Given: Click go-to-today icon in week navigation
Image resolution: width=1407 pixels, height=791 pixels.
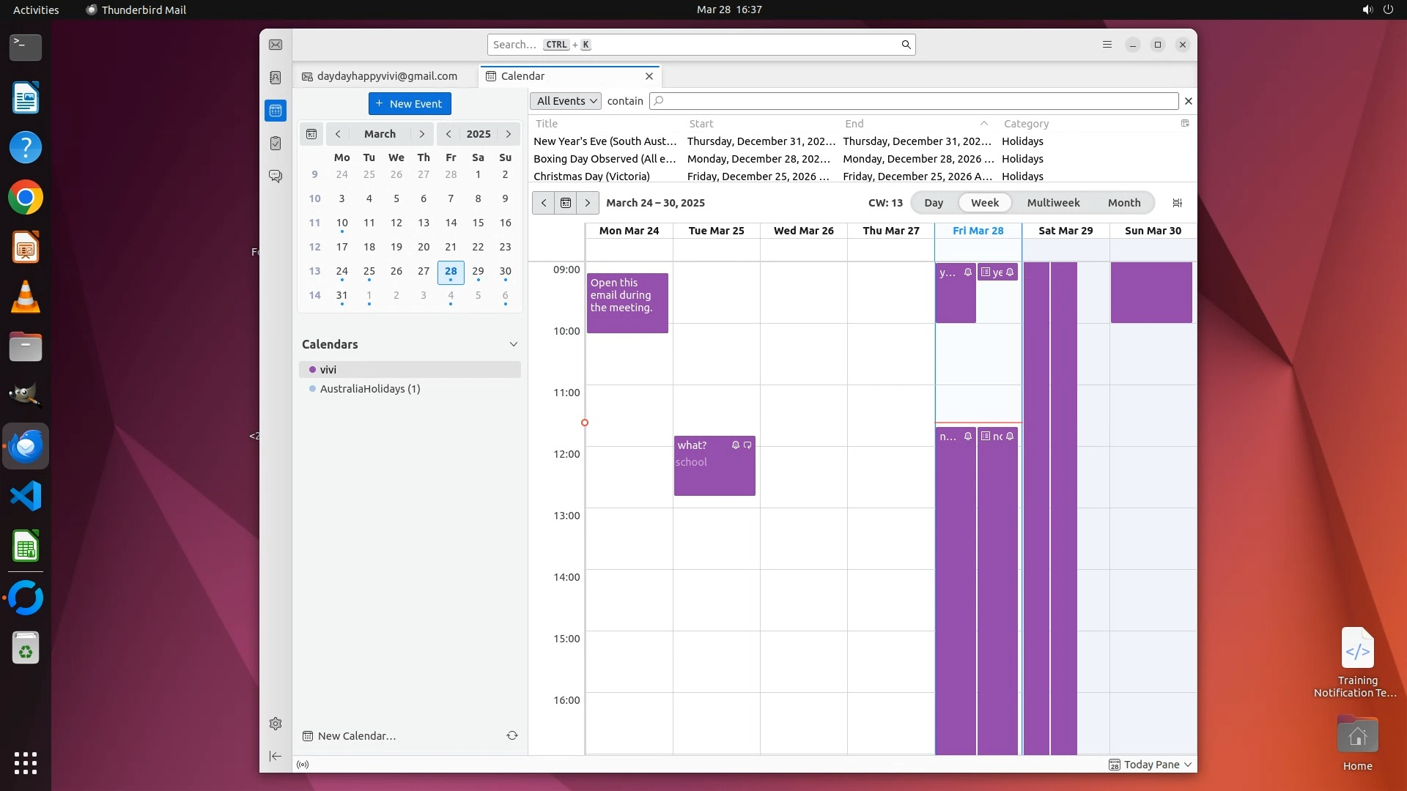Looking at the screenshot, I should (565, 203).
